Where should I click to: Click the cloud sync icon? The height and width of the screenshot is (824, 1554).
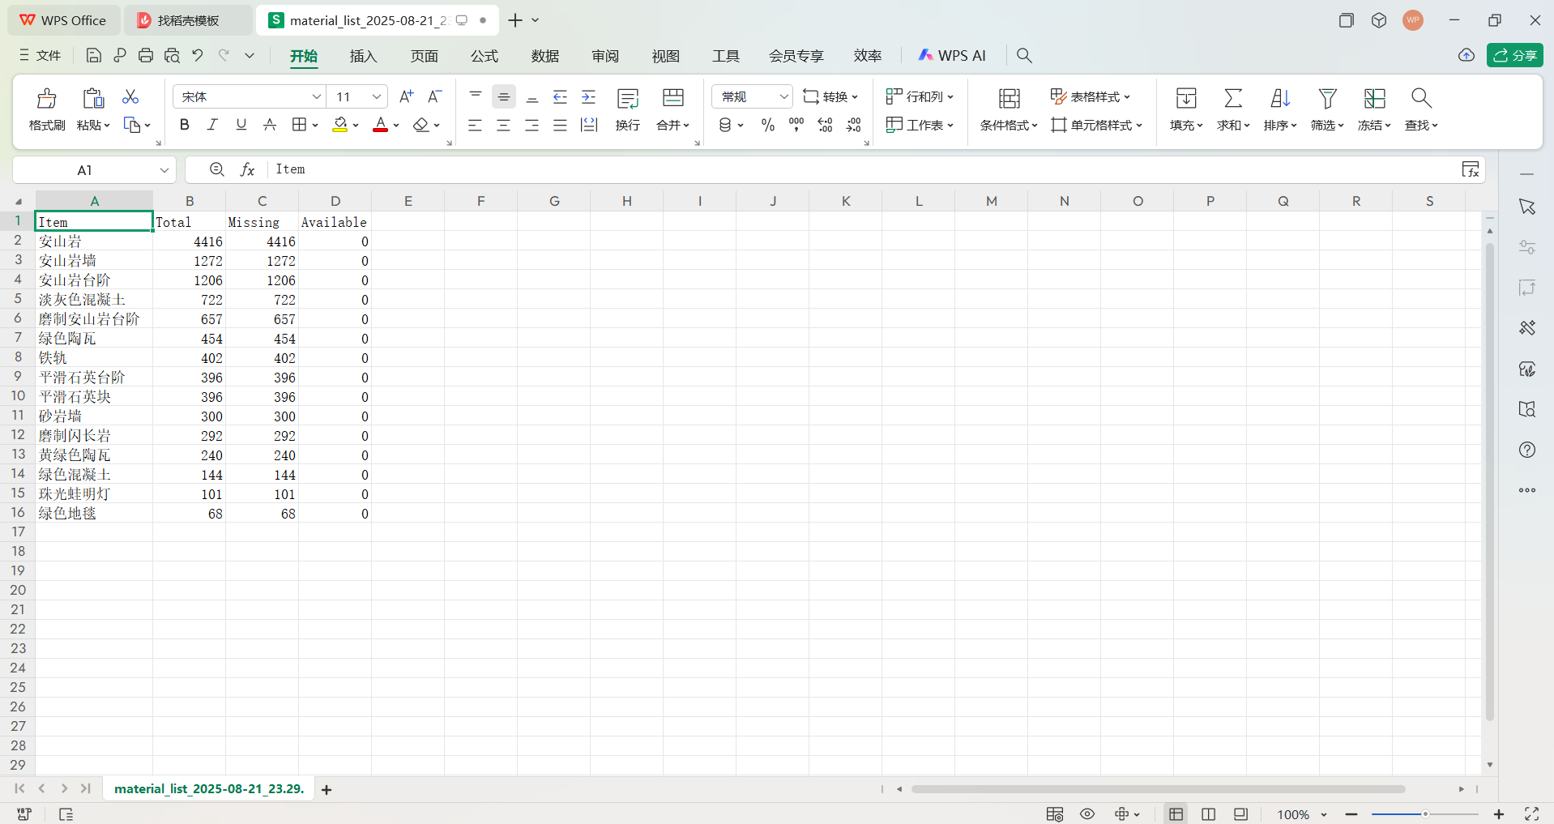click(x=1466, y=55)
